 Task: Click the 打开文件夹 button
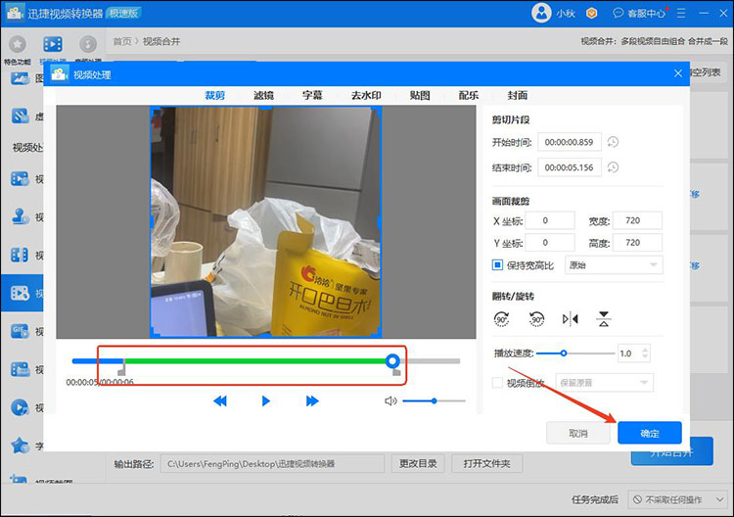[486, 463]
